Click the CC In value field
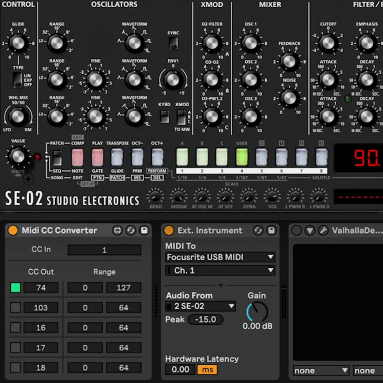 104,250
